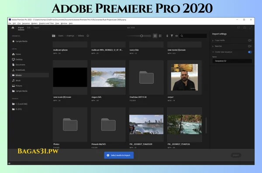
Task: Expand the New bin section
Action: [213, 46]
